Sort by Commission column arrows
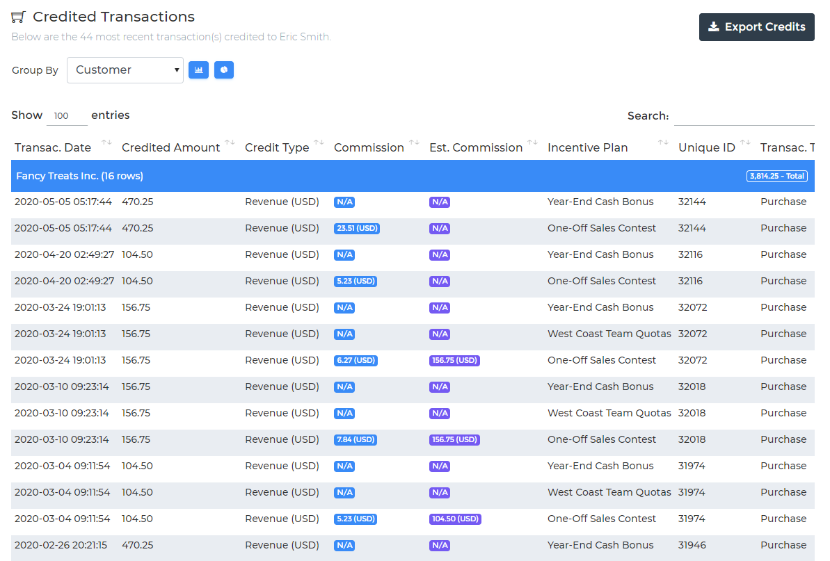830x561 pixels. click(414, 143)
